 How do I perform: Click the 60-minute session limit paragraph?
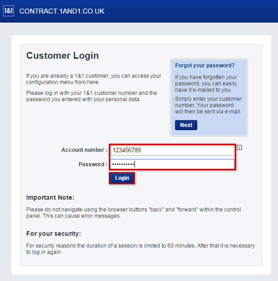point(140,249)
